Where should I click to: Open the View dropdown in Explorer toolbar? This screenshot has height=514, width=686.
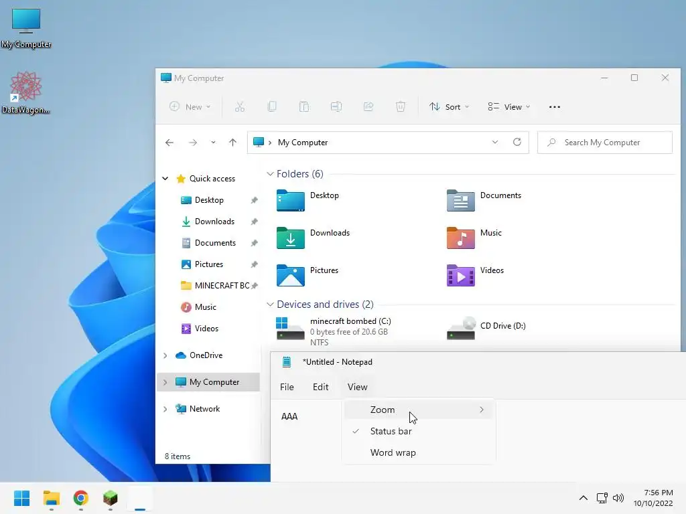(x=509, y=106)
